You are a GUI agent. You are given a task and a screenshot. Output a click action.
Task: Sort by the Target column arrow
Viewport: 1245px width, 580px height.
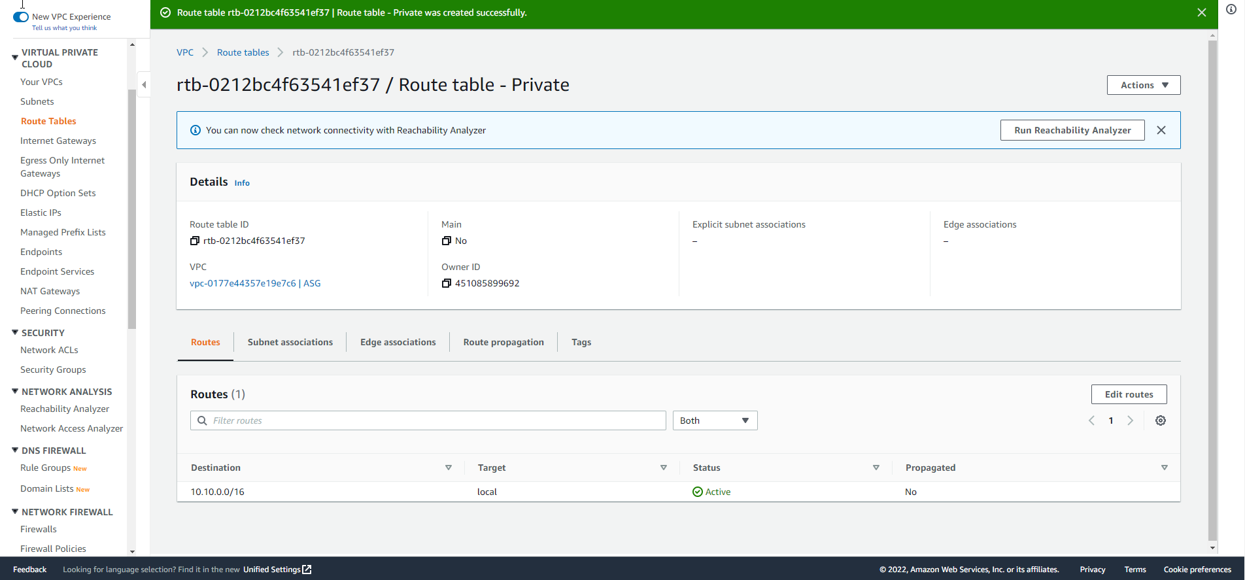(x=664, y=468)
